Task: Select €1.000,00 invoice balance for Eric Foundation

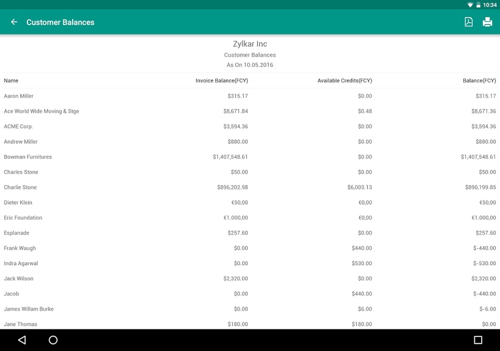Action: tap(236, 218)
